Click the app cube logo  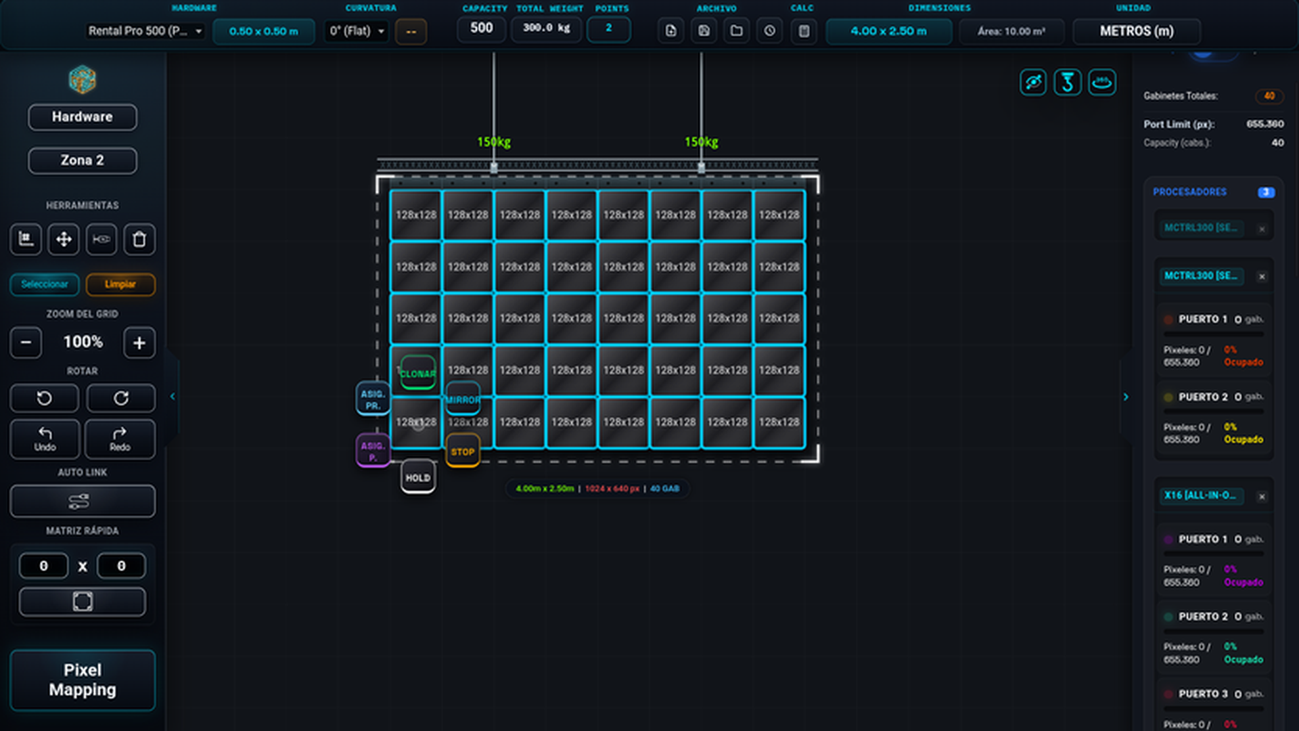(83, 80)
